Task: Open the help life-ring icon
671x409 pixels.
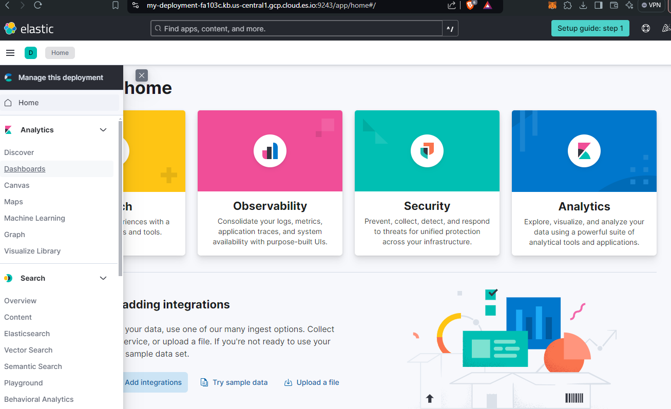Action: coord(646,28)
